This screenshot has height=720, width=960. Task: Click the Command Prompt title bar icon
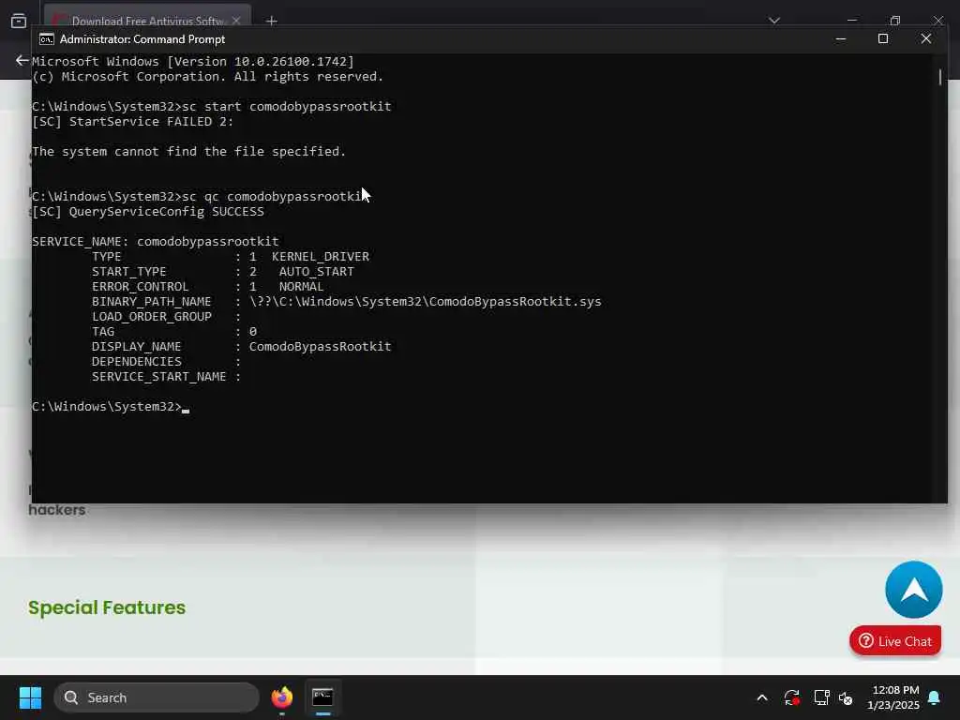coord(47,39)
